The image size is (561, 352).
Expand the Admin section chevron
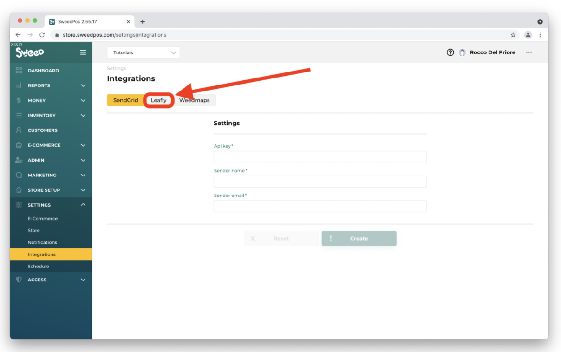pyautogui.click(x=83, y=160)
